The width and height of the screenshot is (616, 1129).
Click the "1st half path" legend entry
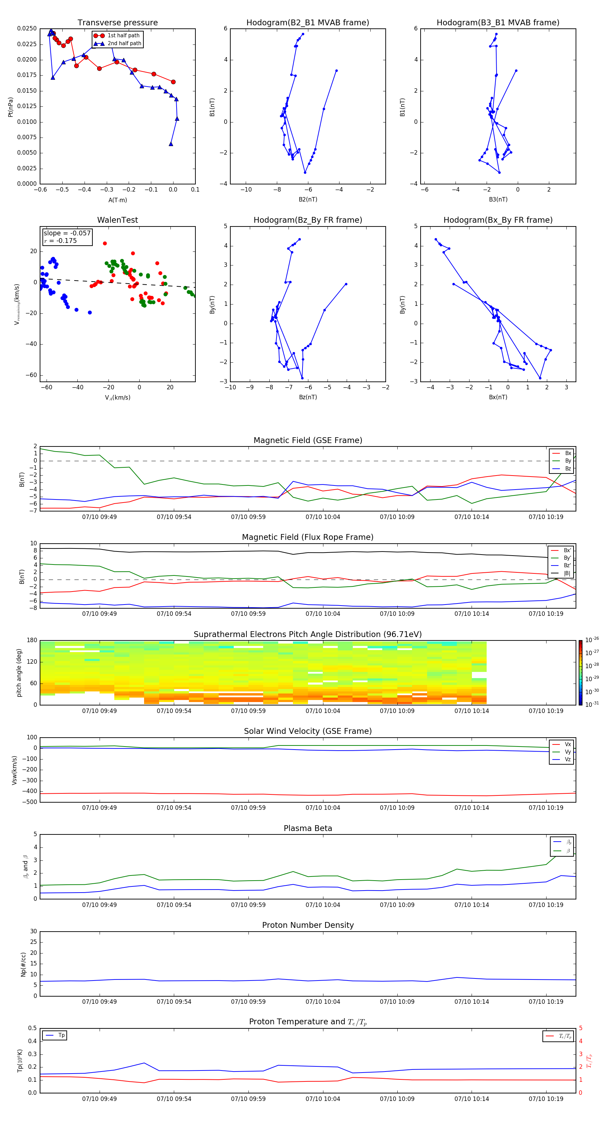(117, 36)
